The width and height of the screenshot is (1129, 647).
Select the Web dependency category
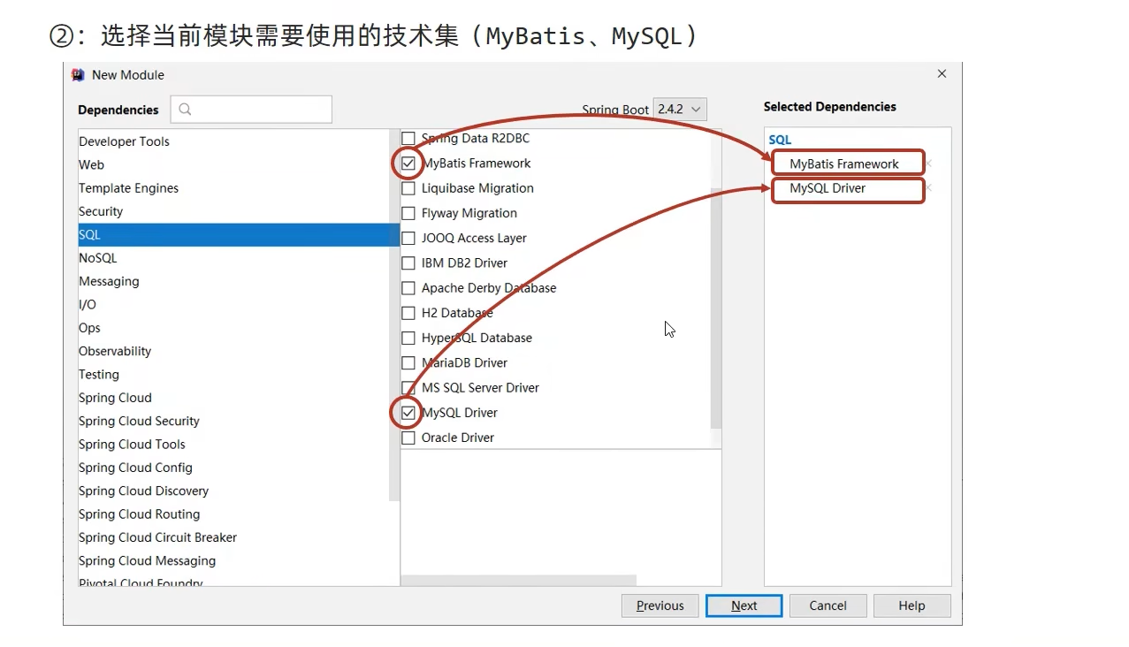click(92, 164)
